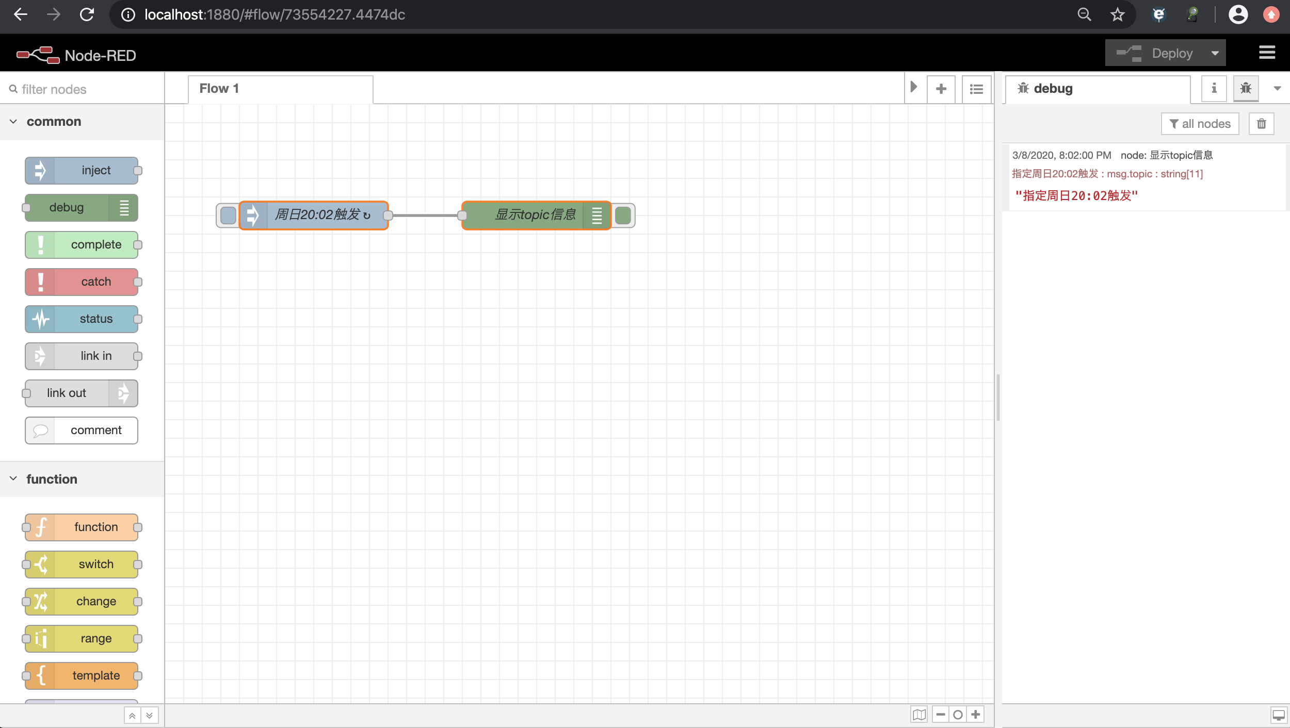
Task: Zoom in the flow canvas
Action: point(976,715)
